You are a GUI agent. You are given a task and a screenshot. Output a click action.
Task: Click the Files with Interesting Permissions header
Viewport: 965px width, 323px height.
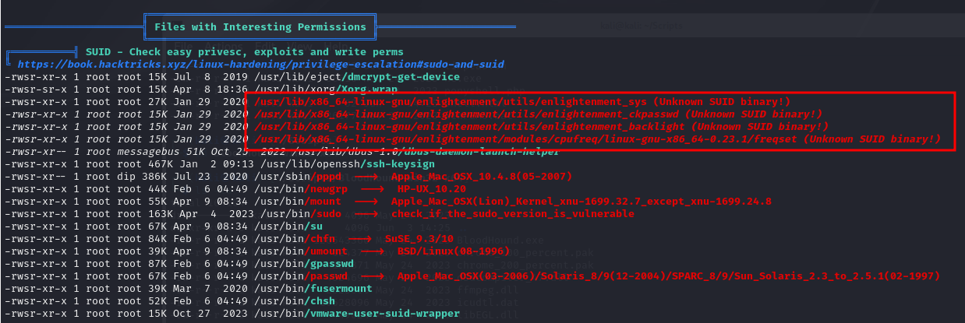(x=260, y=27)
